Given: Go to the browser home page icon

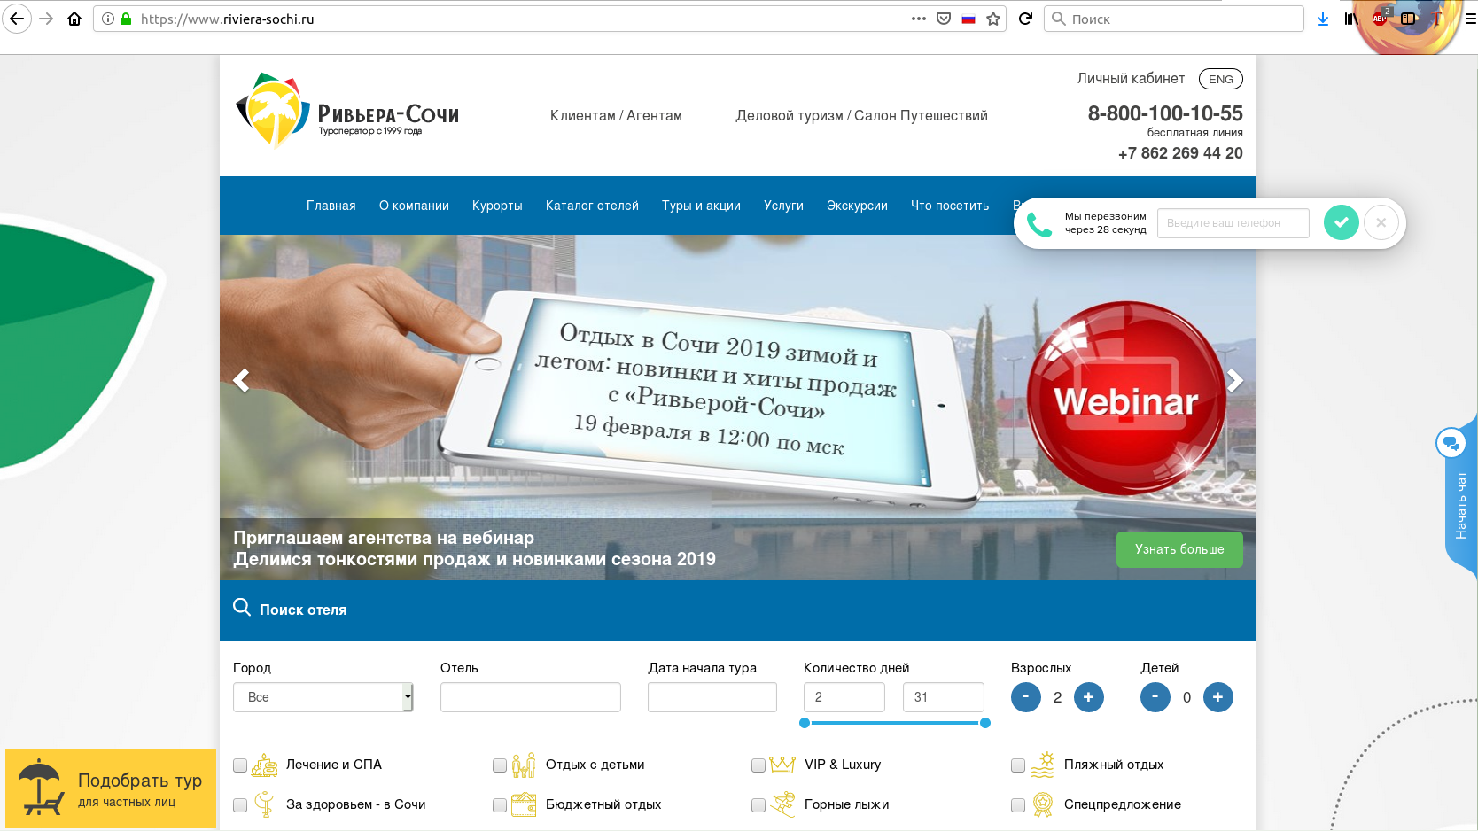Looking at the screenshot, I should 74,19.
